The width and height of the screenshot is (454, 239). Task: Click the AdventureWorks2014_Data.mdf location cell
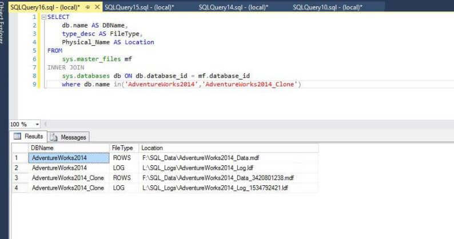coord(229,158)
